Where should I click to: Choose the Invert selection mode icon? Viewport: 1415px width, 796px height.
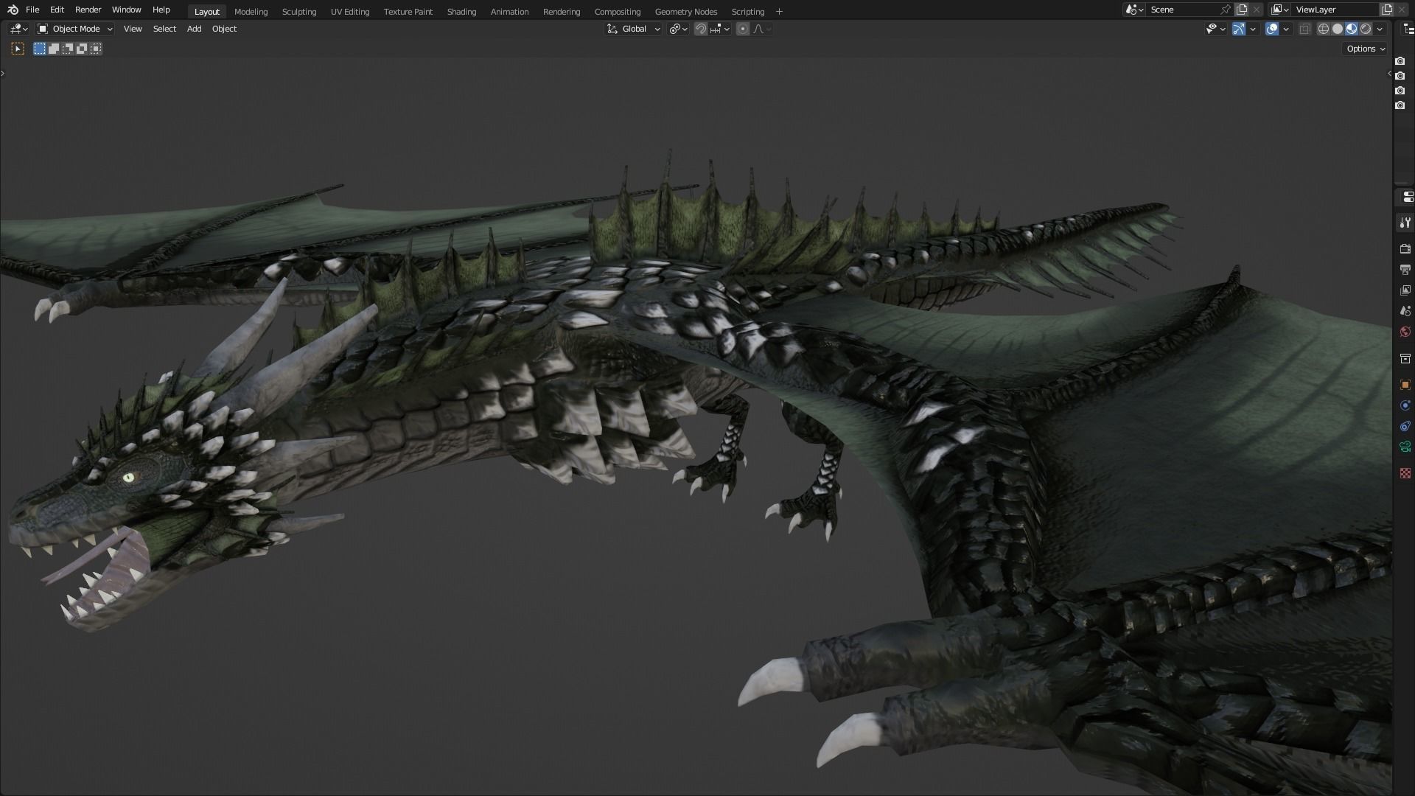82,49
